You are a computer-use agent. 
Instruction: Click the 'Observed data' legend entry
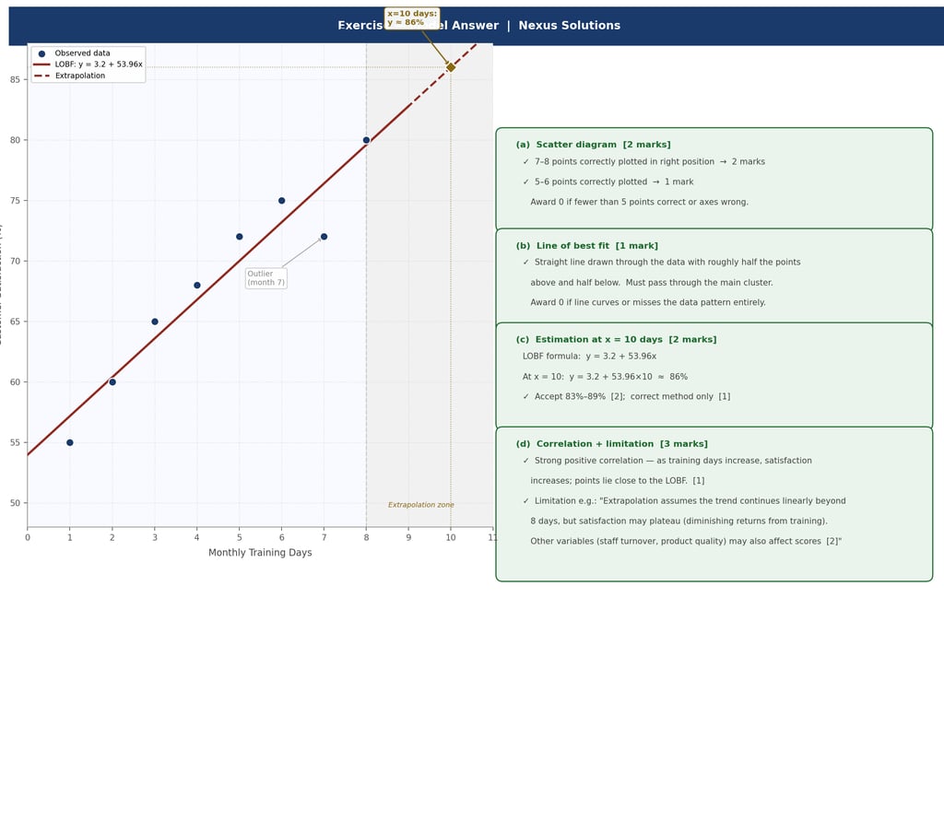click(x=74, y=53)
